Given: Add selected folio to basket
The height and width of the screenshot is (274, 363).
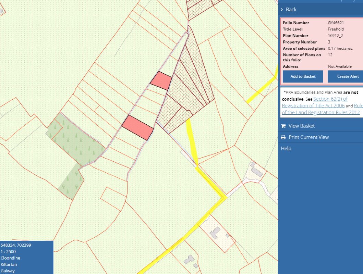Looking at the screenshot, I should pos(303,76).
